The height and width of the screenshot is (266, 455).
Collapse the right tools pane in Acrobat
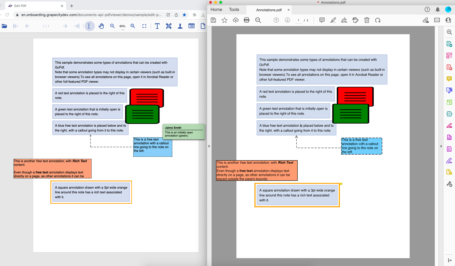point(441,146)
